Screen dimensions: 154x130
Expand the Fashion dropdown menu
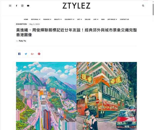[47, 19]
